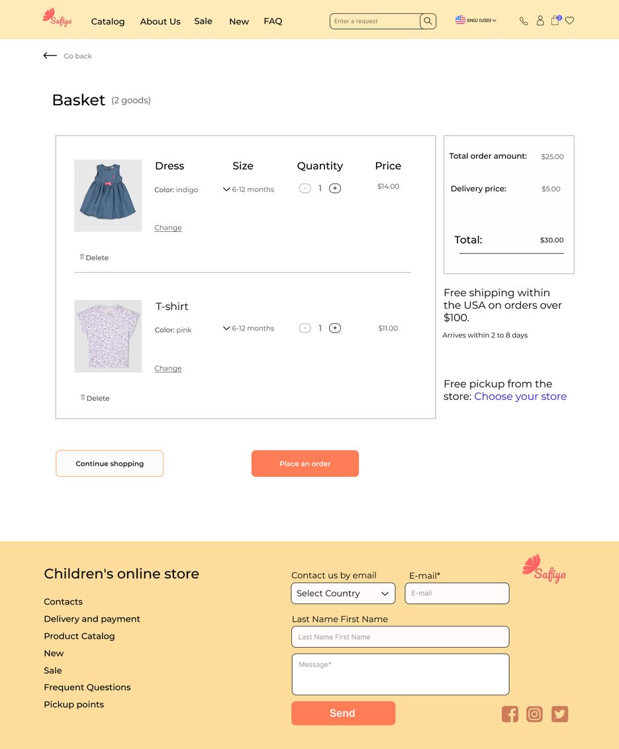Go to the Sale menu item
Image resolution: width=619 pixels, height=749 pixels.
pyautogui.click(x=203, y=21)
